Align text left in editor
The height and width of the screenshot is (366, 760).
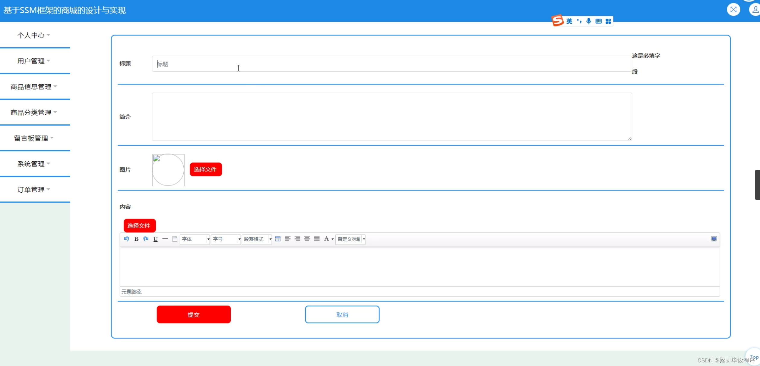[x=287, y=239]
